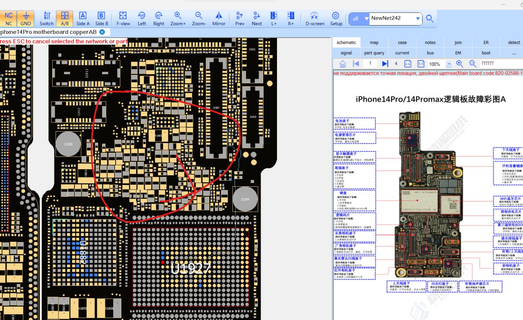The width and height of the screenshot is (523, 320).
Task: Mirror the board view
Action: click(x=219, y=19)
